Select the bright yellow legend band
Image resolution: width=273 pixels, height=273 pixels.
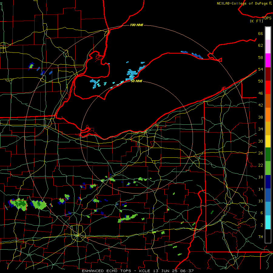(x=268, y=141)
